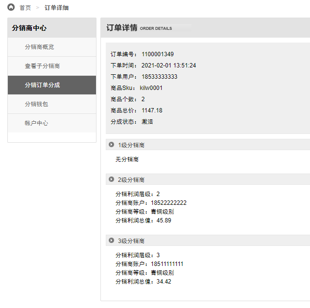Click arrow icon beside 3级分销商

tap(111, 241)
